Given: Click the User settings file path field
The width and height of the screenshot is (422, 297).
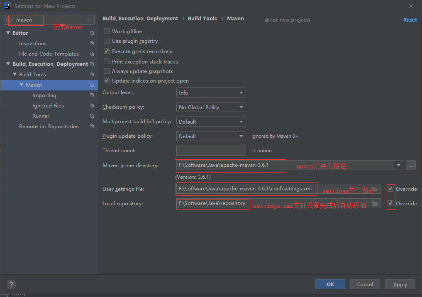Looking at the screenshot, I should tap(278, 189).
